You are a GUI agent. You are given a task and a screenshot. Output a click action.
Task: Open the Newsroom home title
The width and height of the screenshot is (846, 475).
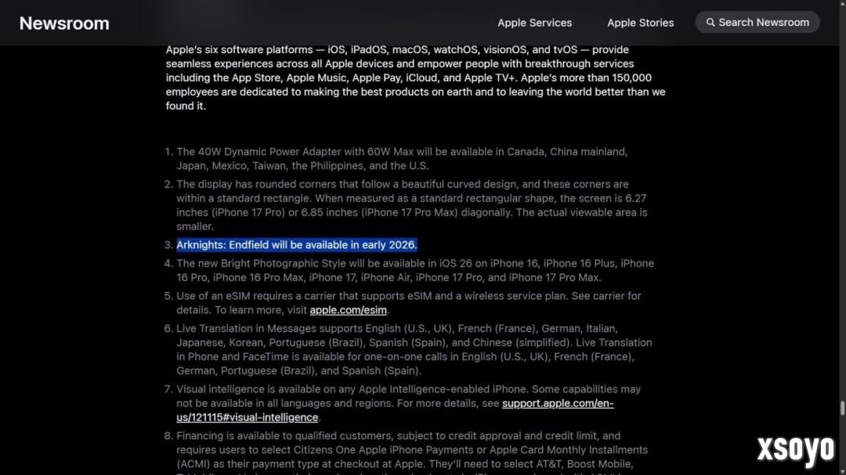click(x=64, y=23)
